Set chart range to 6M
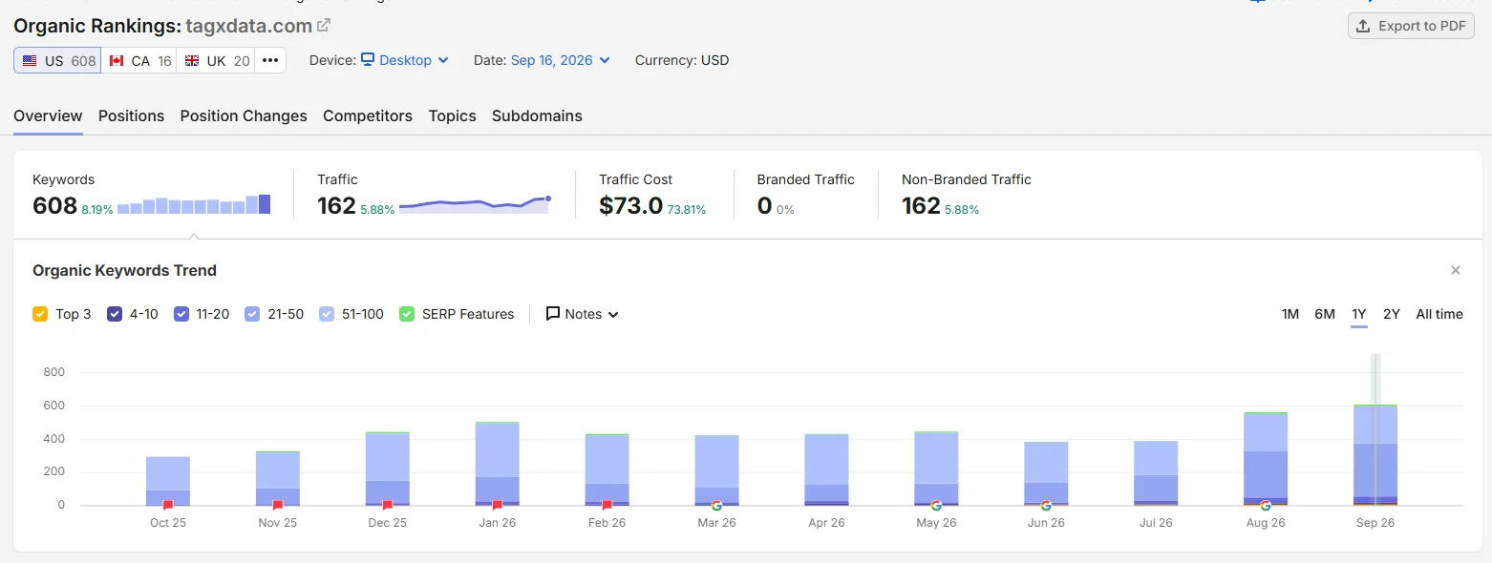The image size is (1492, 563). tap(1325, 314)
